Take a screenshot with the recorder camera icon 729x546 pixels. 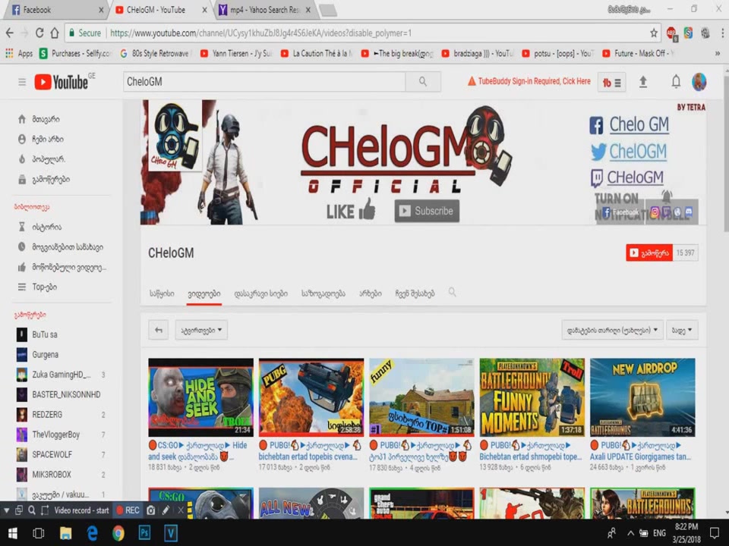coord(151,510)
